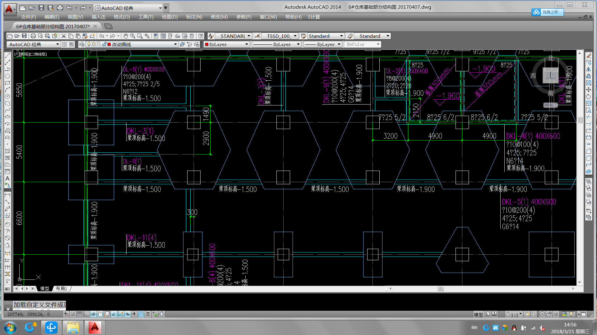Screen dimensions: 597x335
Task: Click the 模型 button in status bar
Action: 478,315
